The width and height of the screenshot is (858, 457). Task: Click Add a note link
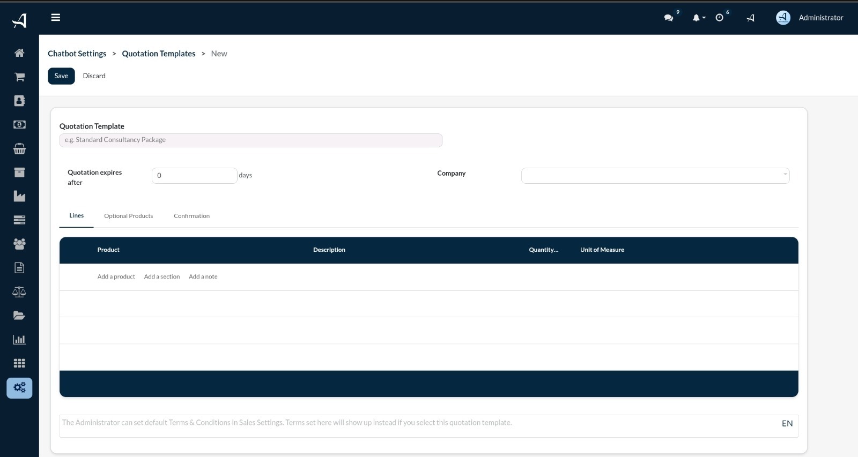click(x=203, y=277)
